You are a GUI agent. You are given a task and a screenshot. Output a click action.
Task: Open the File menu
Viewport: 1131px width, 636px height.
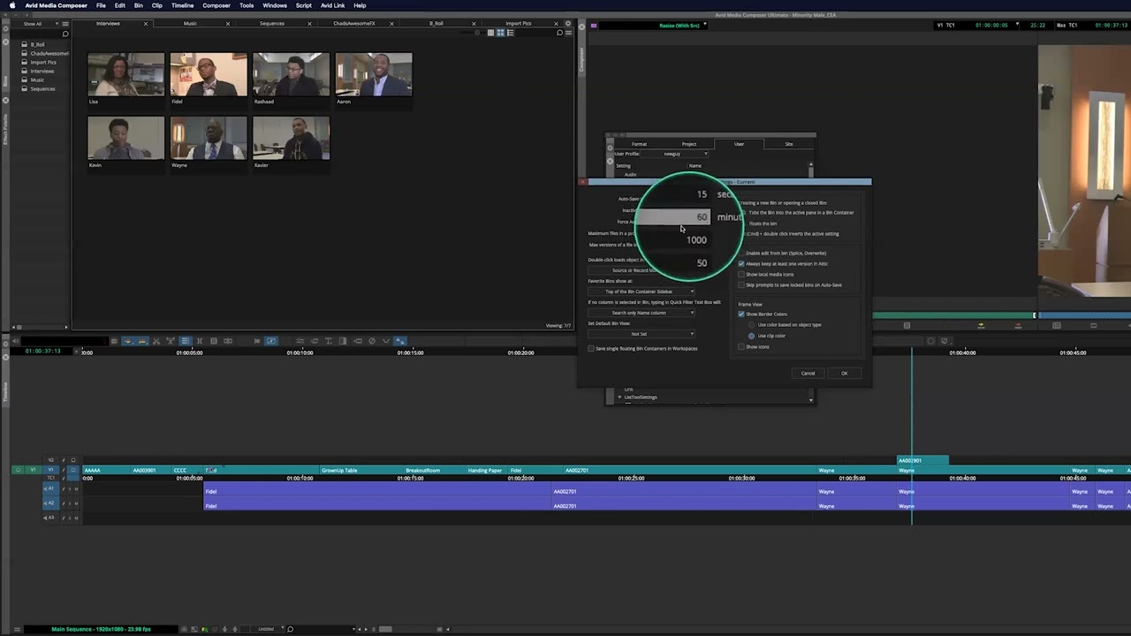[101, 5]
